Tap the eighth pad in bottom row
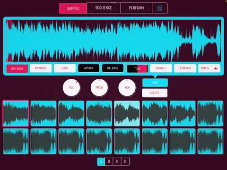Image resolution: width=227 pixels, height=170 pixels. (x=210, y=141)
